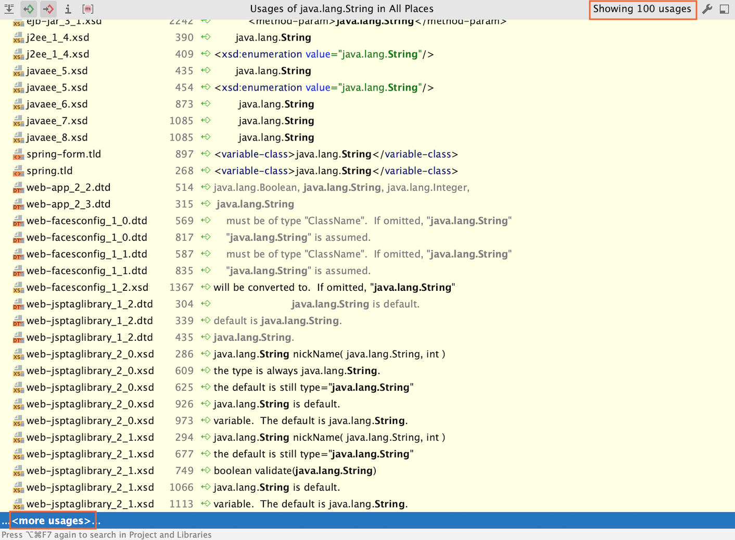Open usages in Find tool window icon

[x=724, y=9]
